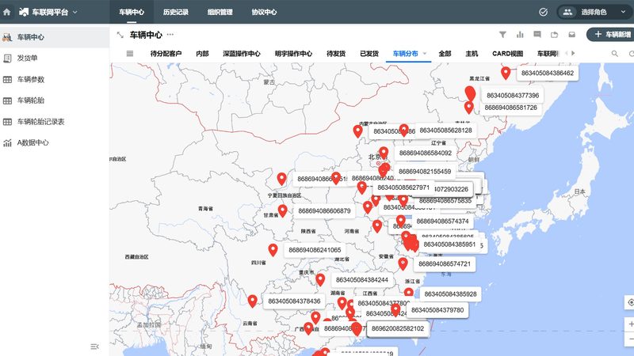This screenshot has width=634, height=356.
Task: Click the map locate target button
Action: (x=630, y=302)
